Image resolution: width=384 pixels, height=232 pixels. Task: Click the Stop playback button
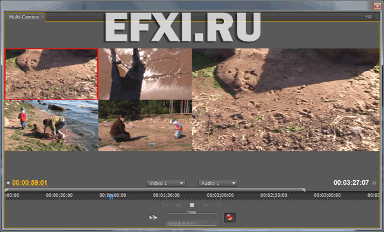192,205
